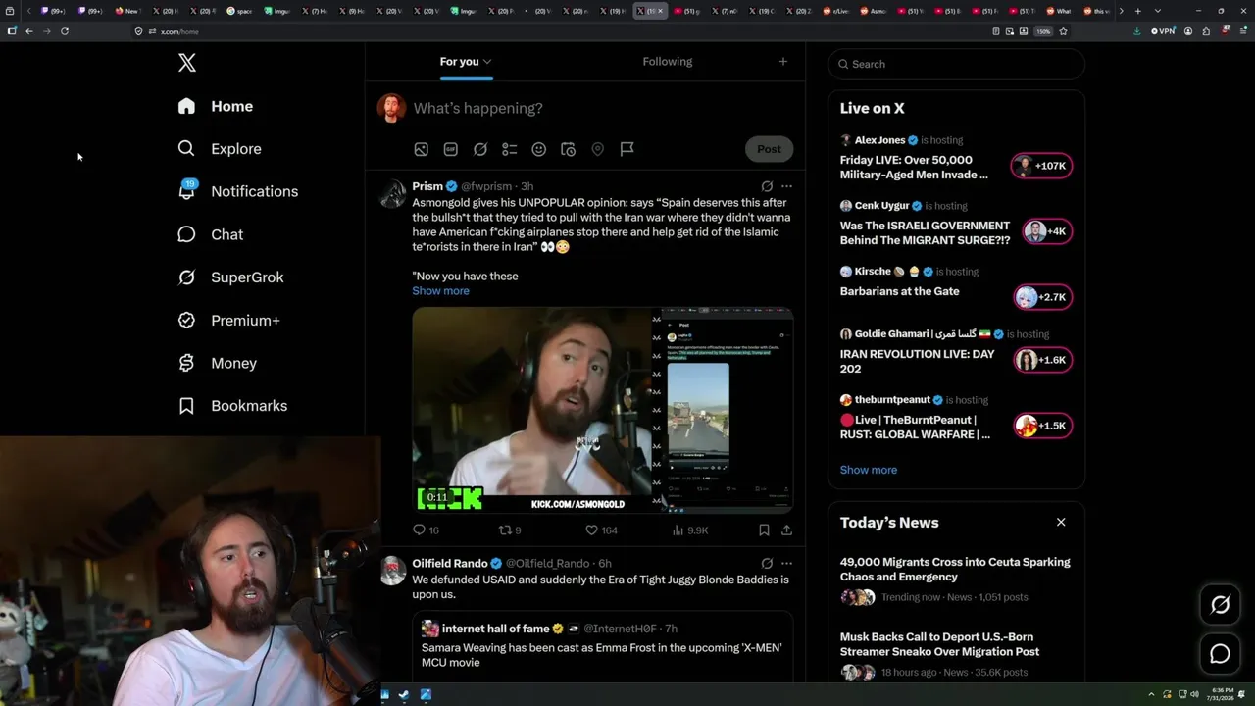The image size is (1255, 706).
Task: Open more options on Oilfield Rando's post
Action: (786, 564)
